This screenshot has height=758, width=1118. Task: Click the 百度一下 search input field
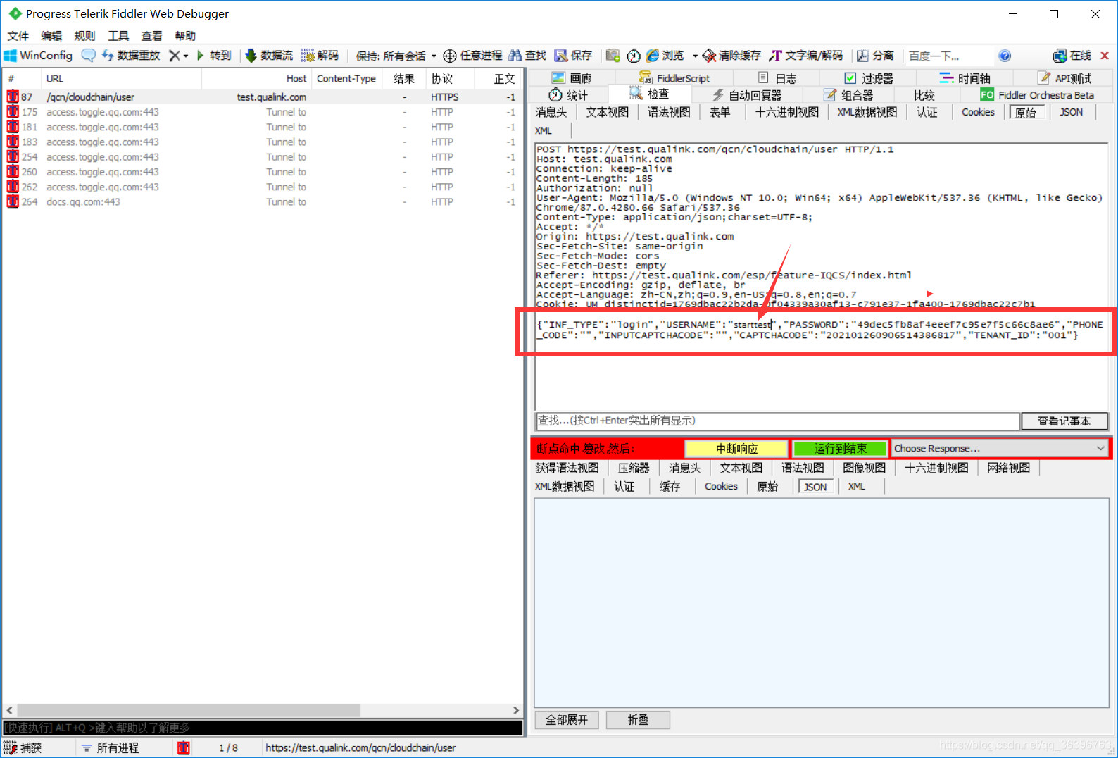948,56
